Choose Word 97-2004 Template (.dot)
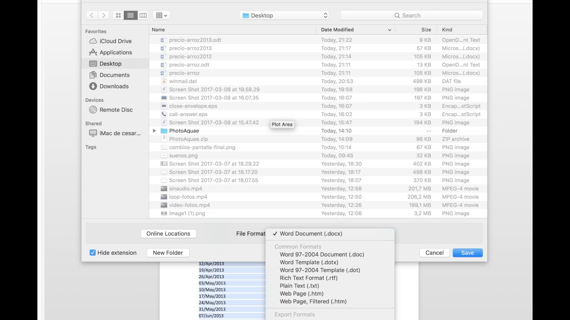 [330, 270]
